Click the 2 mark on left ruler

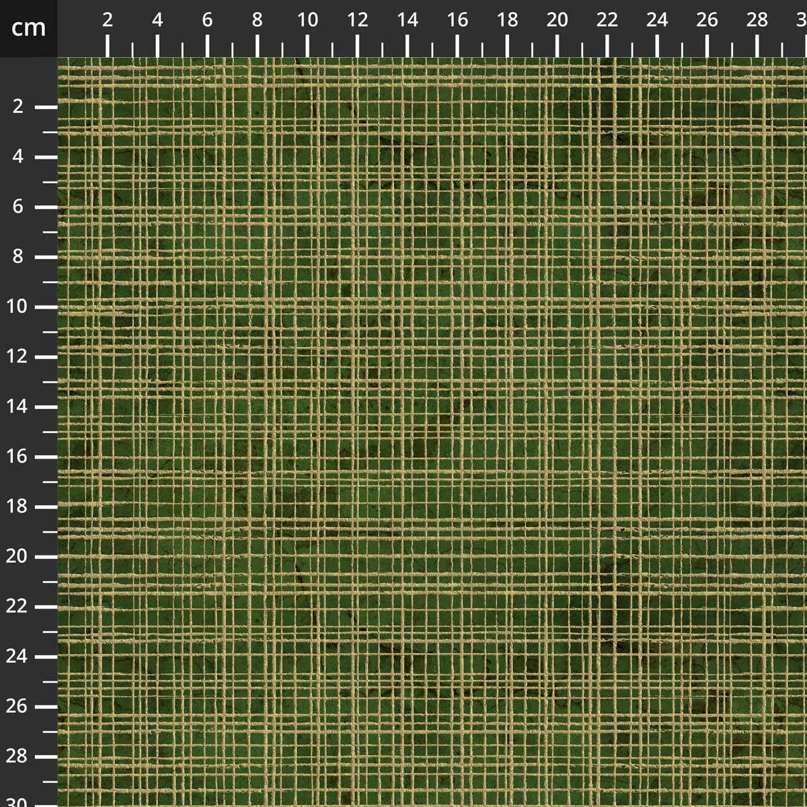click(18, 107)
